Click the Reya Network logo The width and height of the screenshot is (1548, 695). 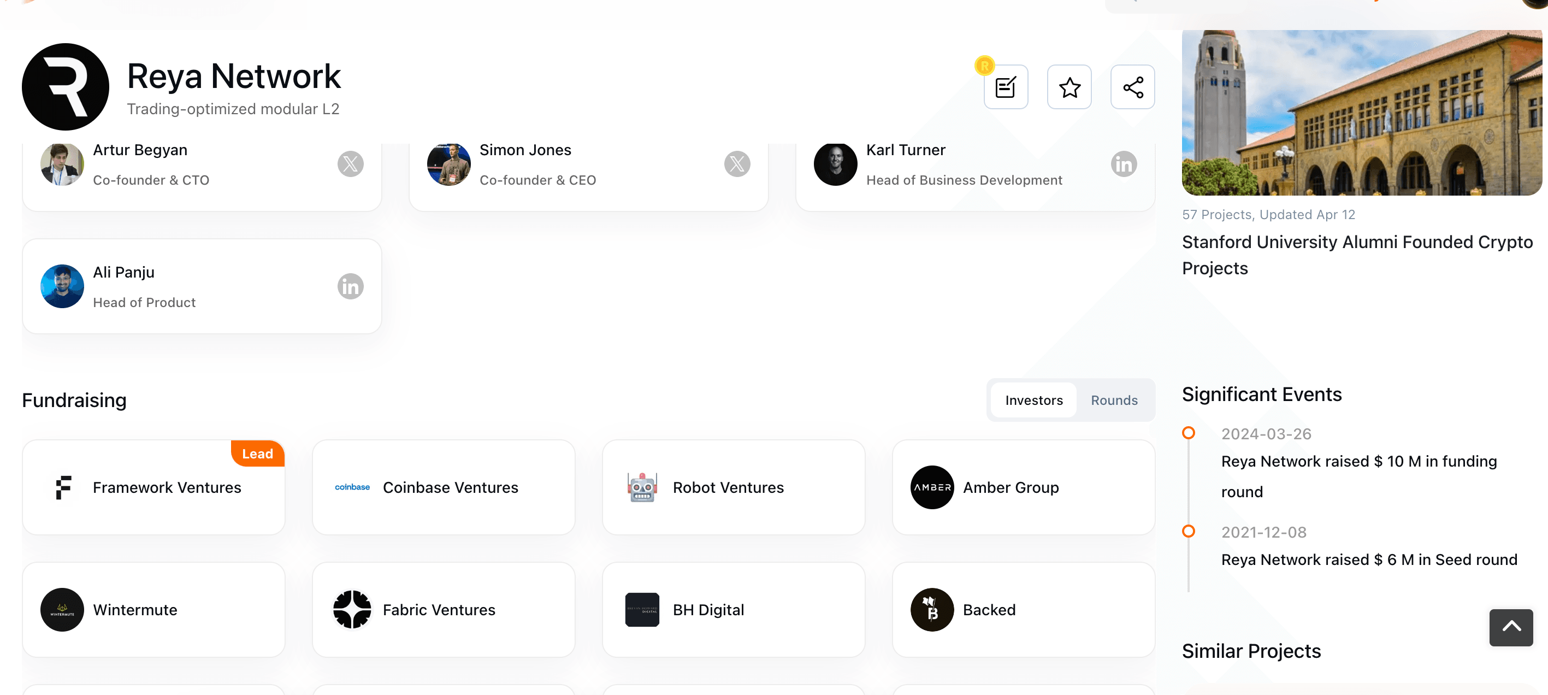point(66,86)
